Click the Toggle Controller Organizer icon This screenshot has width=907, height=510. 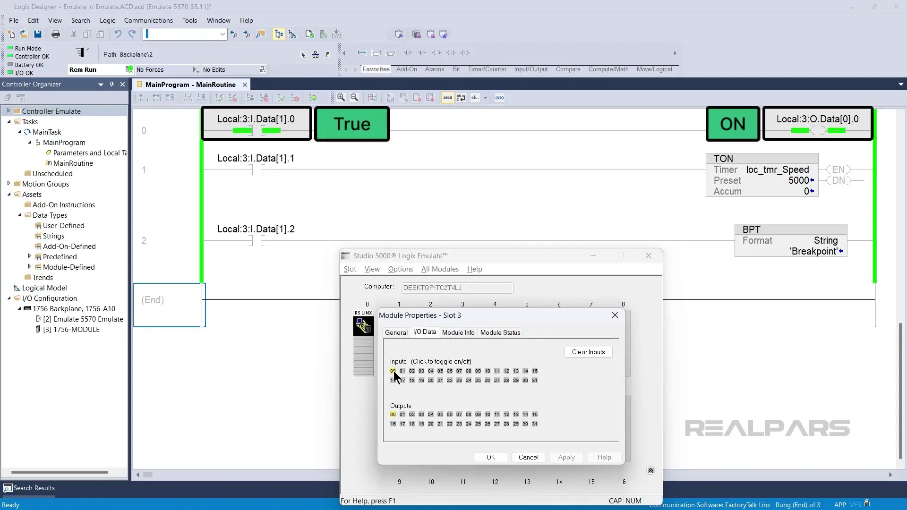point(279,34)
